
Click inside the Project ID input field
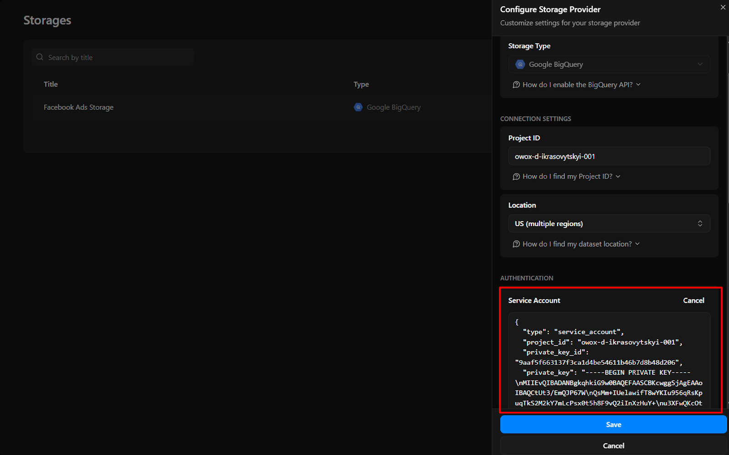609,156
